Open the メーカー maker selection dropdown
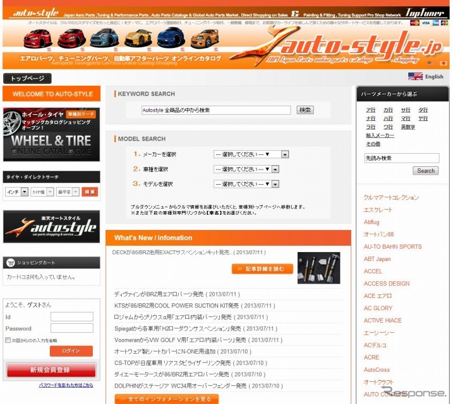The width and height of the screenshot is (453, 404). click(250, 154)
